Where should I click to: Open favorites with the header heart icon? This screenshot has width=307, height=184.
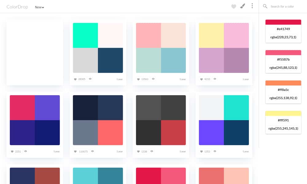click(x=233, y=6)
